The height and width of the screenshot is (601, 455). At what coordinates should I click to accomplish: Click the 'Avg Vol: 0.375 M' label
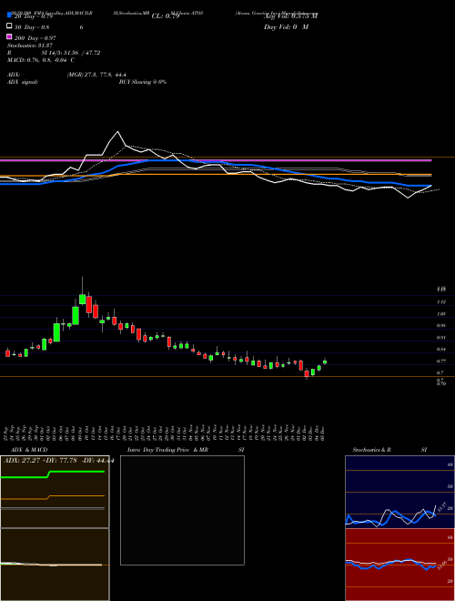pos(290,16)
